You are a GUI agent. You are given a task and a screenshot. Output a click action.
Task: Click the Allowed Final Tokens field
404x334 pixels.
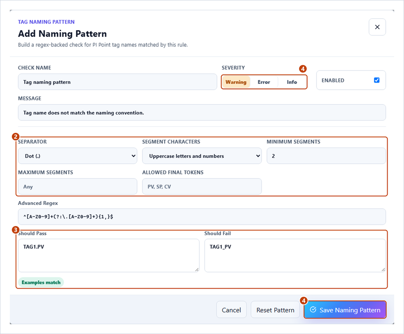(x=202, y=186)
